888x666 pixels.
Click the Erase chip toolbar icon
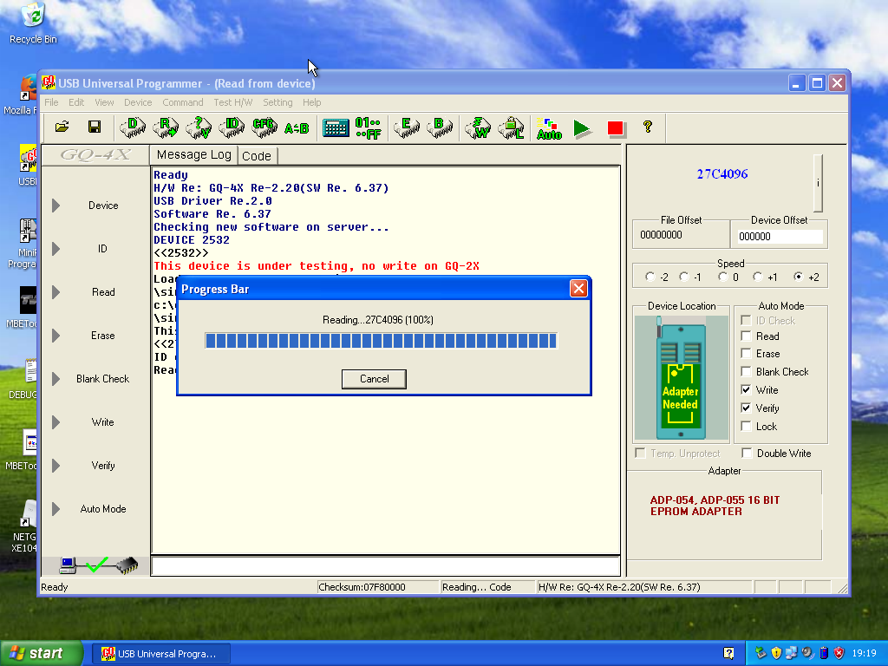tap(405, 127)
